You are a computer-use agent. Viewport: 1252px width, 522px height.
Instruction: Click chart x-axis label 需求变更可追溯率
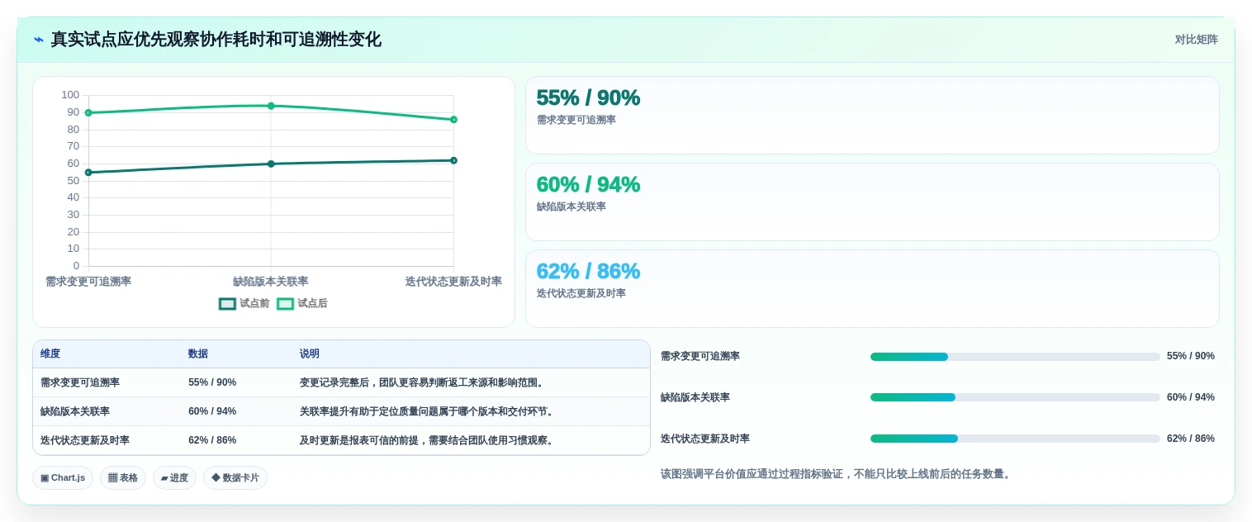(x=88, y=282)
